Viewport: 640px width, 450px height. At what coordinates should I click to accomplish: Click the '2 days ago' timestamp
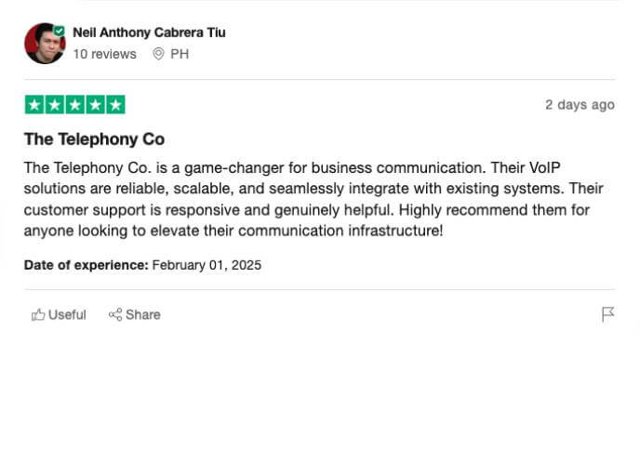tap(580, 105)
